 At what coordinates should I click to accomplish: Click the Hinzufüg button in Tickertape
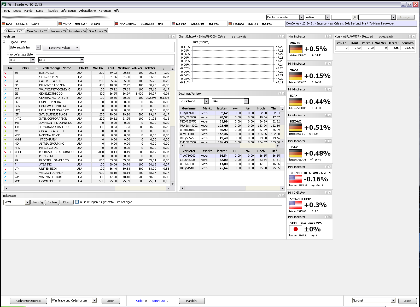(x=37, y=202)
